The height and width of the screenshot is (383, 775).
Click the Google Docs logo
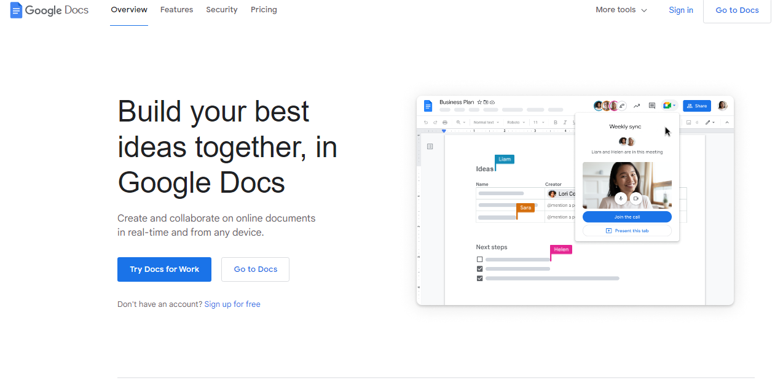(49, 10)
